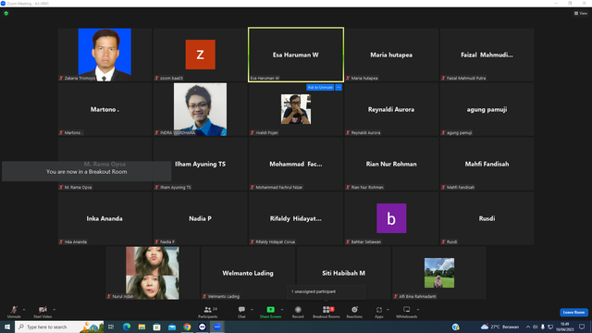This screenshot has height=333, width=592.
Task: Click the Rian Nur Rohman name
Action: pyautogui.click(x=391, y=164)
